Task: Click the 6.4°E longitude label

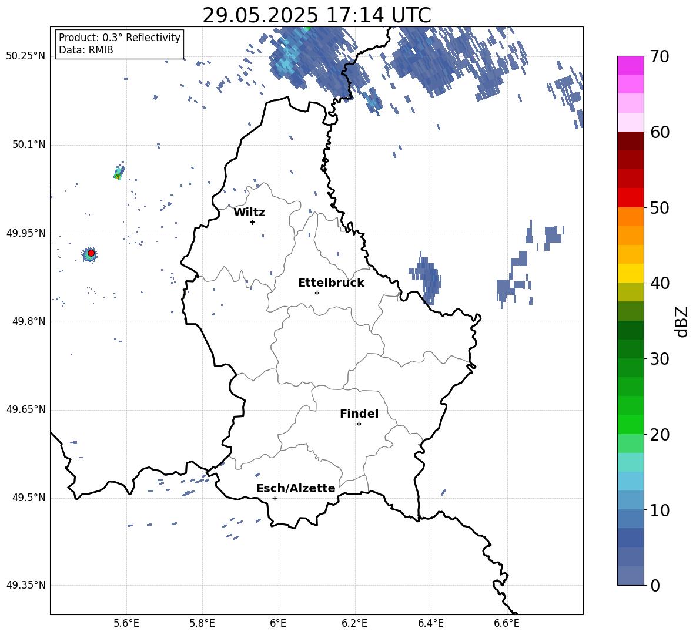Action: (430, 623)
